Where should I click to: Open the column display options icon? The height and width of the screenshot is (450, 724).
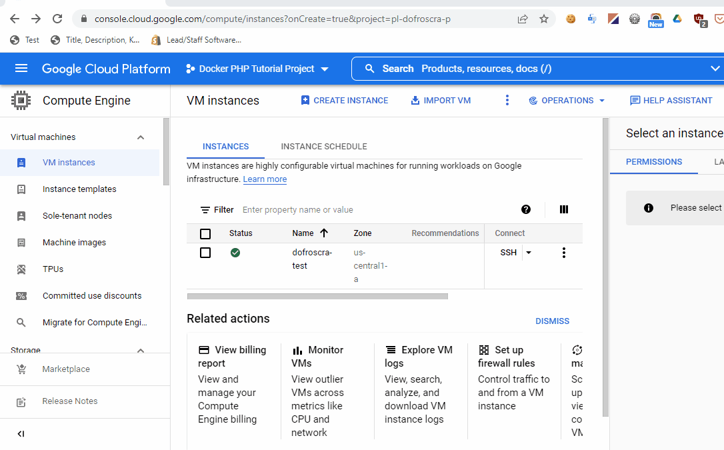(x=564, y=209)
